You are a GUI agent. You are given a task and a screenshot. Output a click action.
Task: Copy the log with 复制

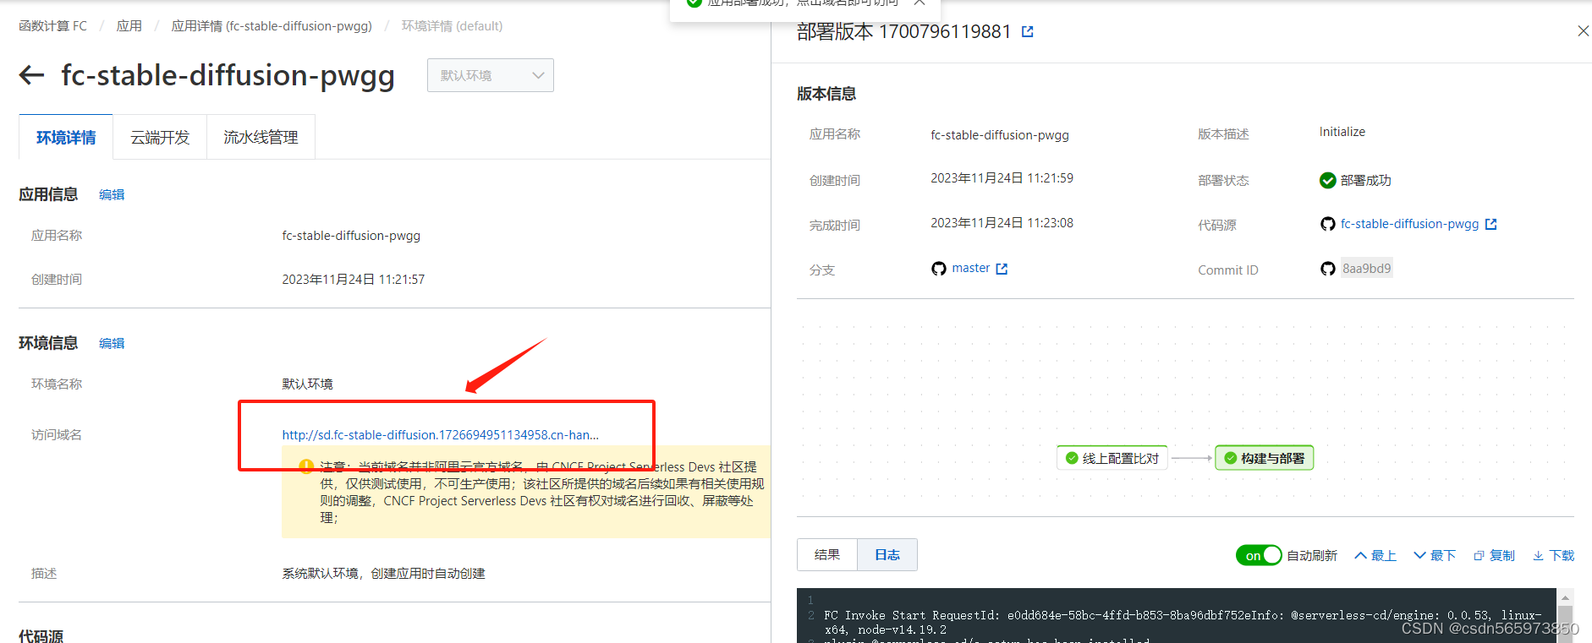point(1495,555)
